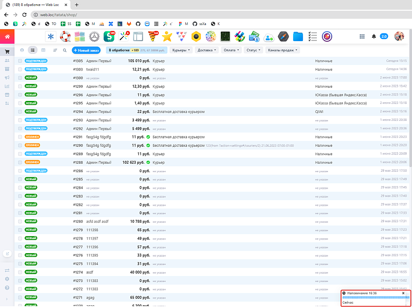Click the home icon in the top-left corner
412x307 pixels.
[7, 37]
